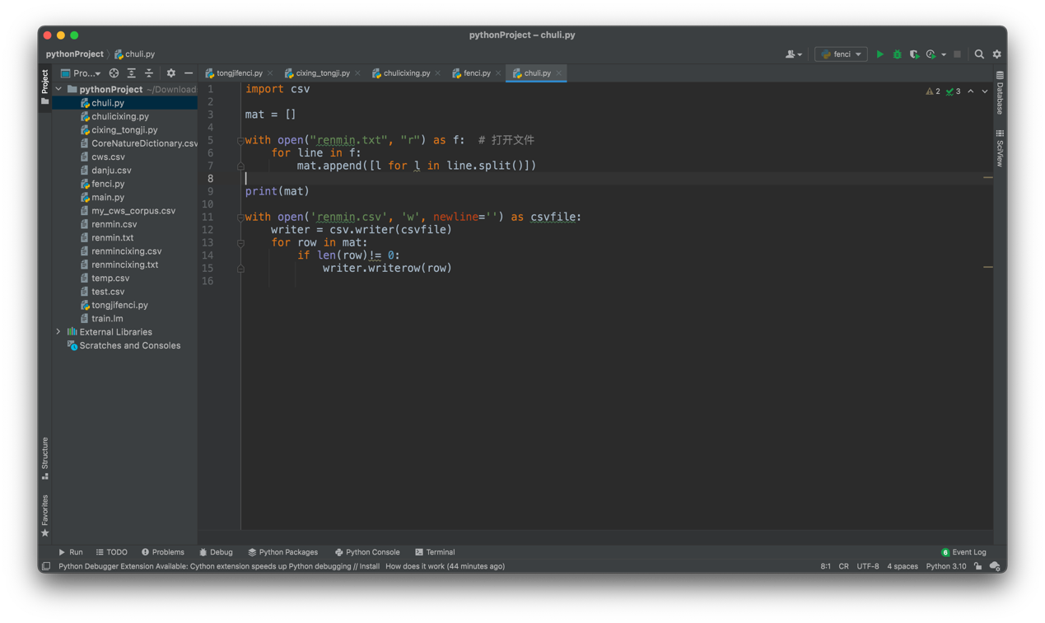This screenshot has height=623, width=1045.
Task: Open the Python 3.10 interpreter selector
Action: pos(946,566)
